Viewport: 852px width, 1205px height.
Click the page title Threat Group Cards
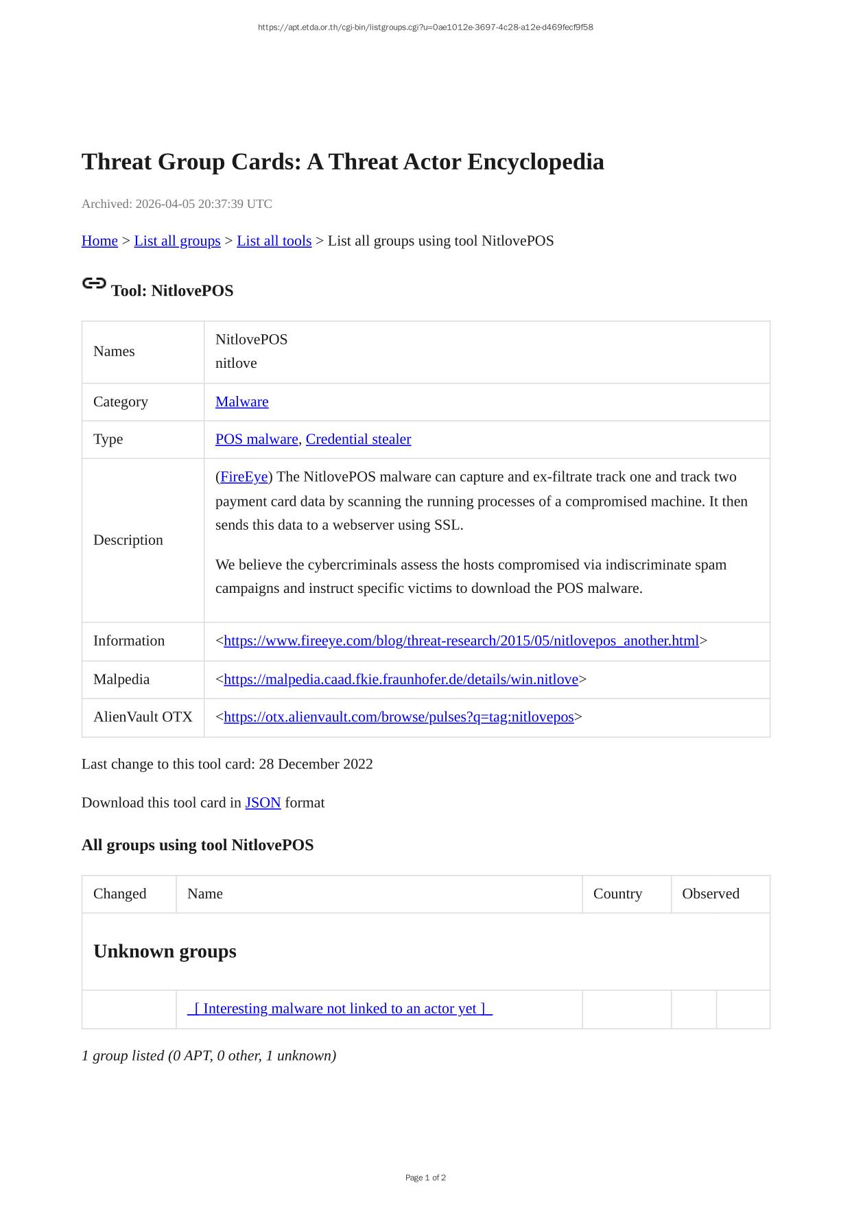click(x=342, y=162)
